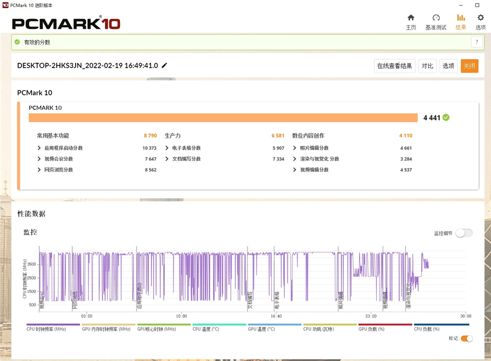Click the pencil icon to rename result
491x361 pixels.
[x=165, y=66]
